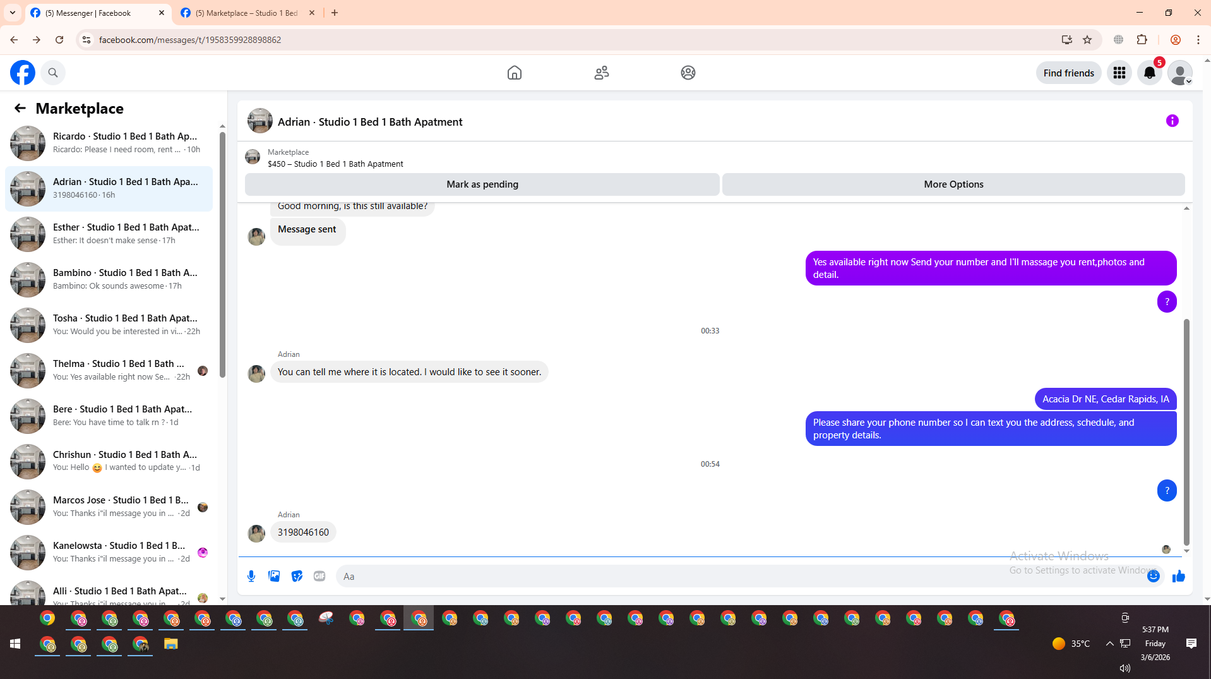Screen dimensions: 1211x679
Task: Open Marcos Jose's conversation
Action: pos(109,507)
